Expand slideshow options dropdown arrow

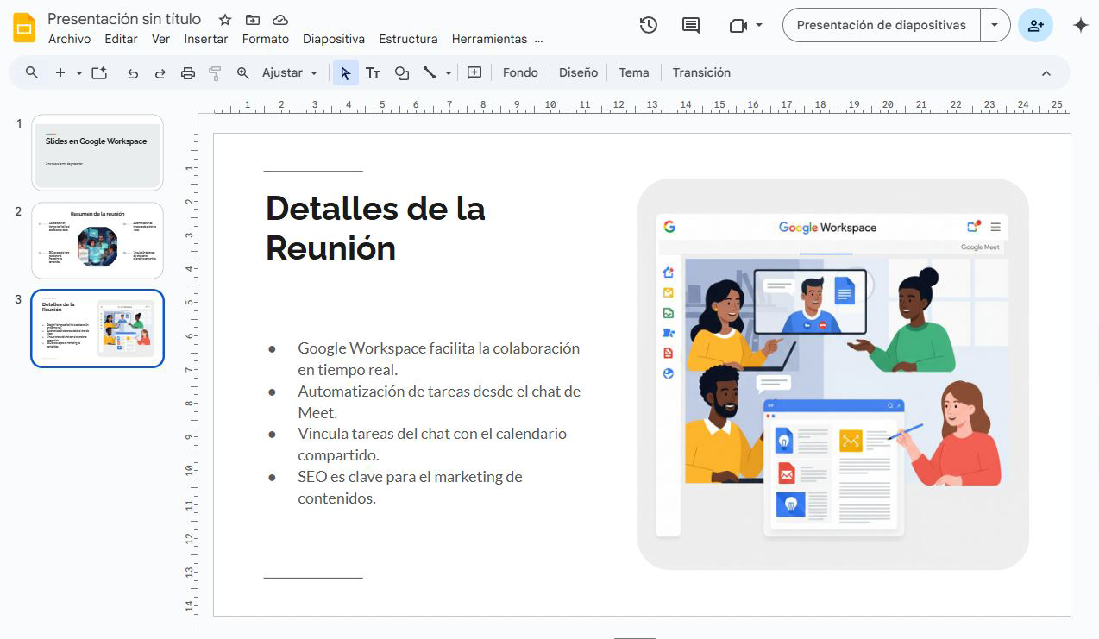[995, 25]
